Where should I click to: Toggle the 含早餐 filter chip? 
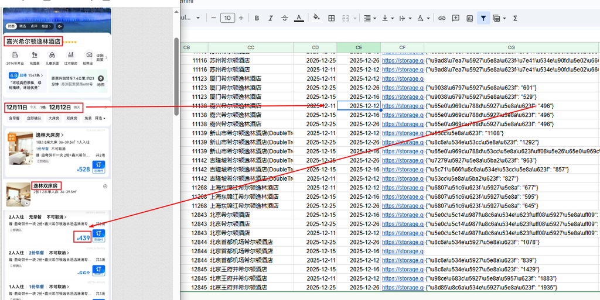click(14, 119)
